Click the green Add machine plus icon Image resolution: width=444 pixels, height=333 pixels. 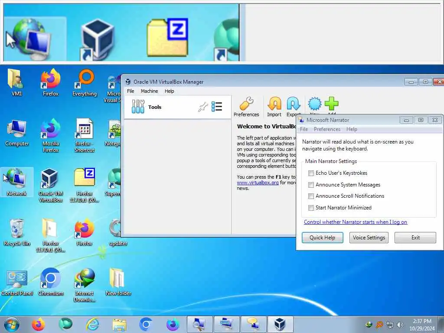click(x=331, y=104)
